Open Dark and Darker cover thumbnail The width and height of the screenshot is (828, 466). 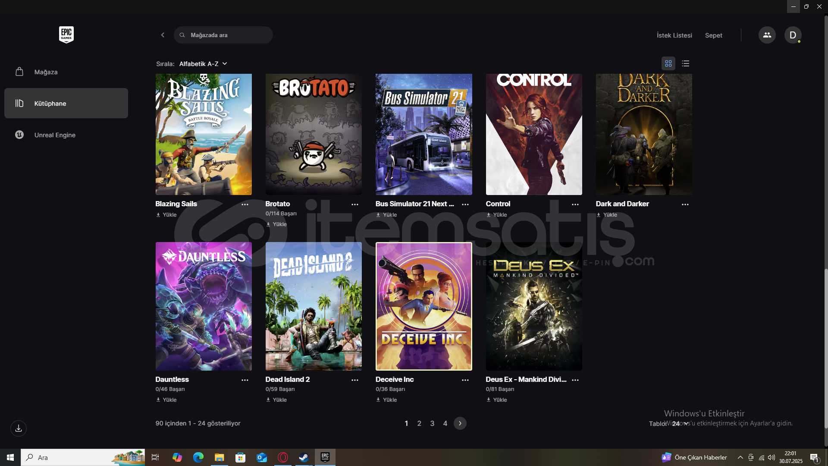click(x=644, y=134)
